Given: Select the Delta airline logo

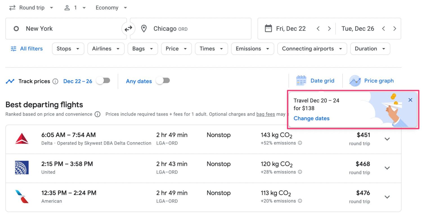Looking at the screenshot, I should pyautogui.click(x=22, y=138).
